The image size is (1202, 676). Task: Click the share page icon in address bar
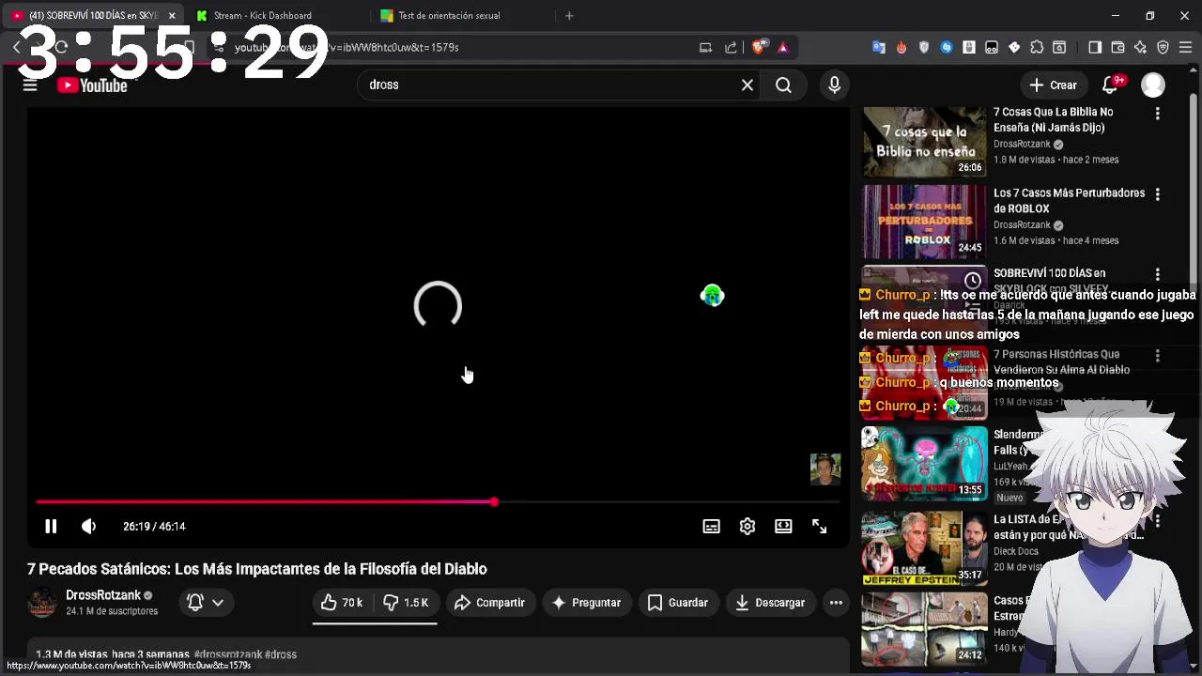click(x=732, y=47)
